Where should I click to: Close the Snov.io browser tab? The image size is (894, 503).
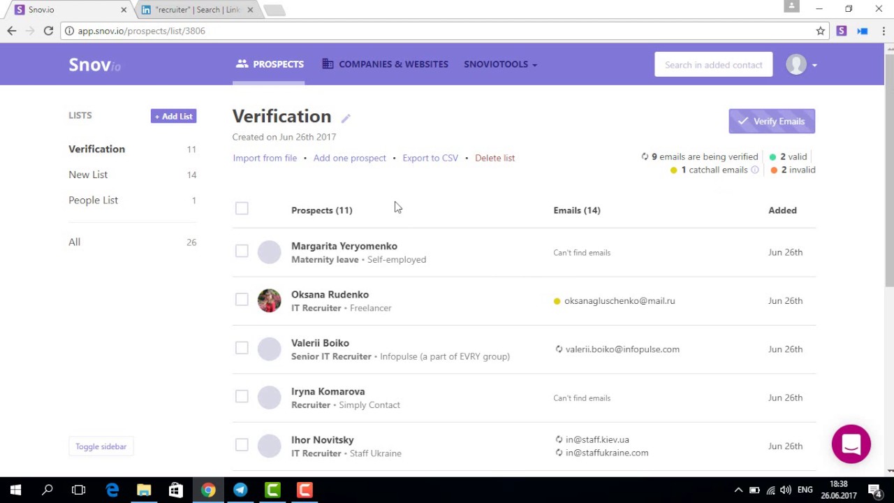click(124, 10)
